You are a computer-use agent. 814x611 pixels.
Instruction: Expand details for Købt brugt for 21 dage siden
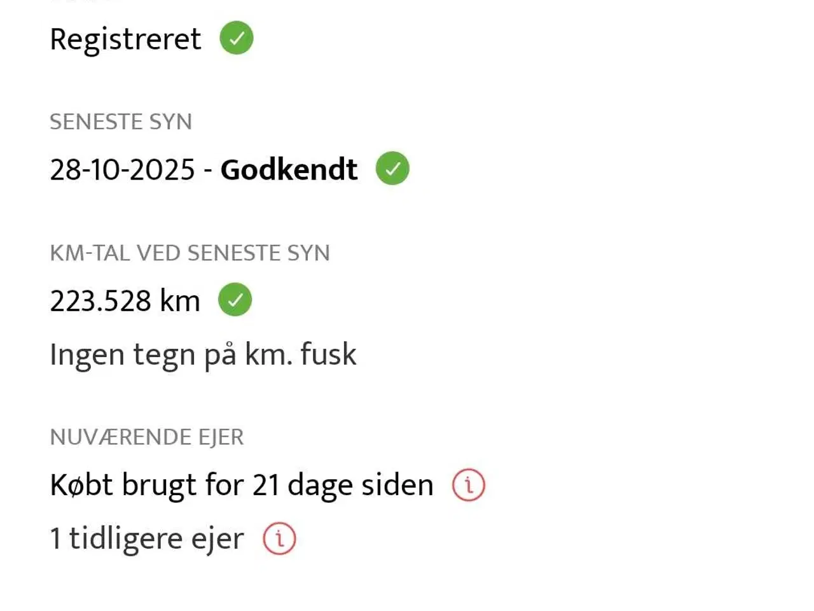pos(467,484)
